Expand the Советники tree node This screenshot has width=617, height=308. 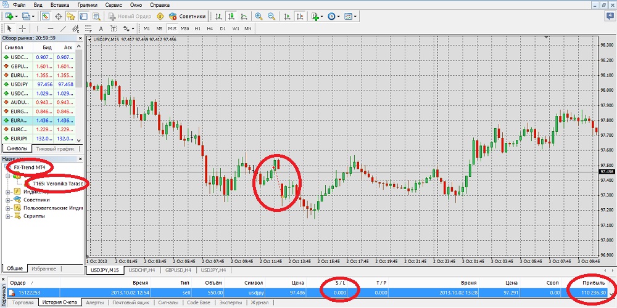click(7, 200)
